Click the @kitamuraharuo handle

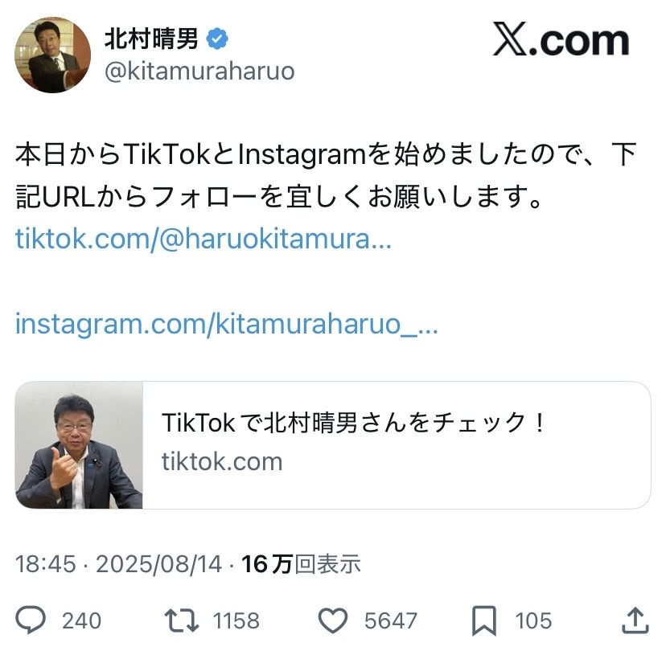coord(199,72)
